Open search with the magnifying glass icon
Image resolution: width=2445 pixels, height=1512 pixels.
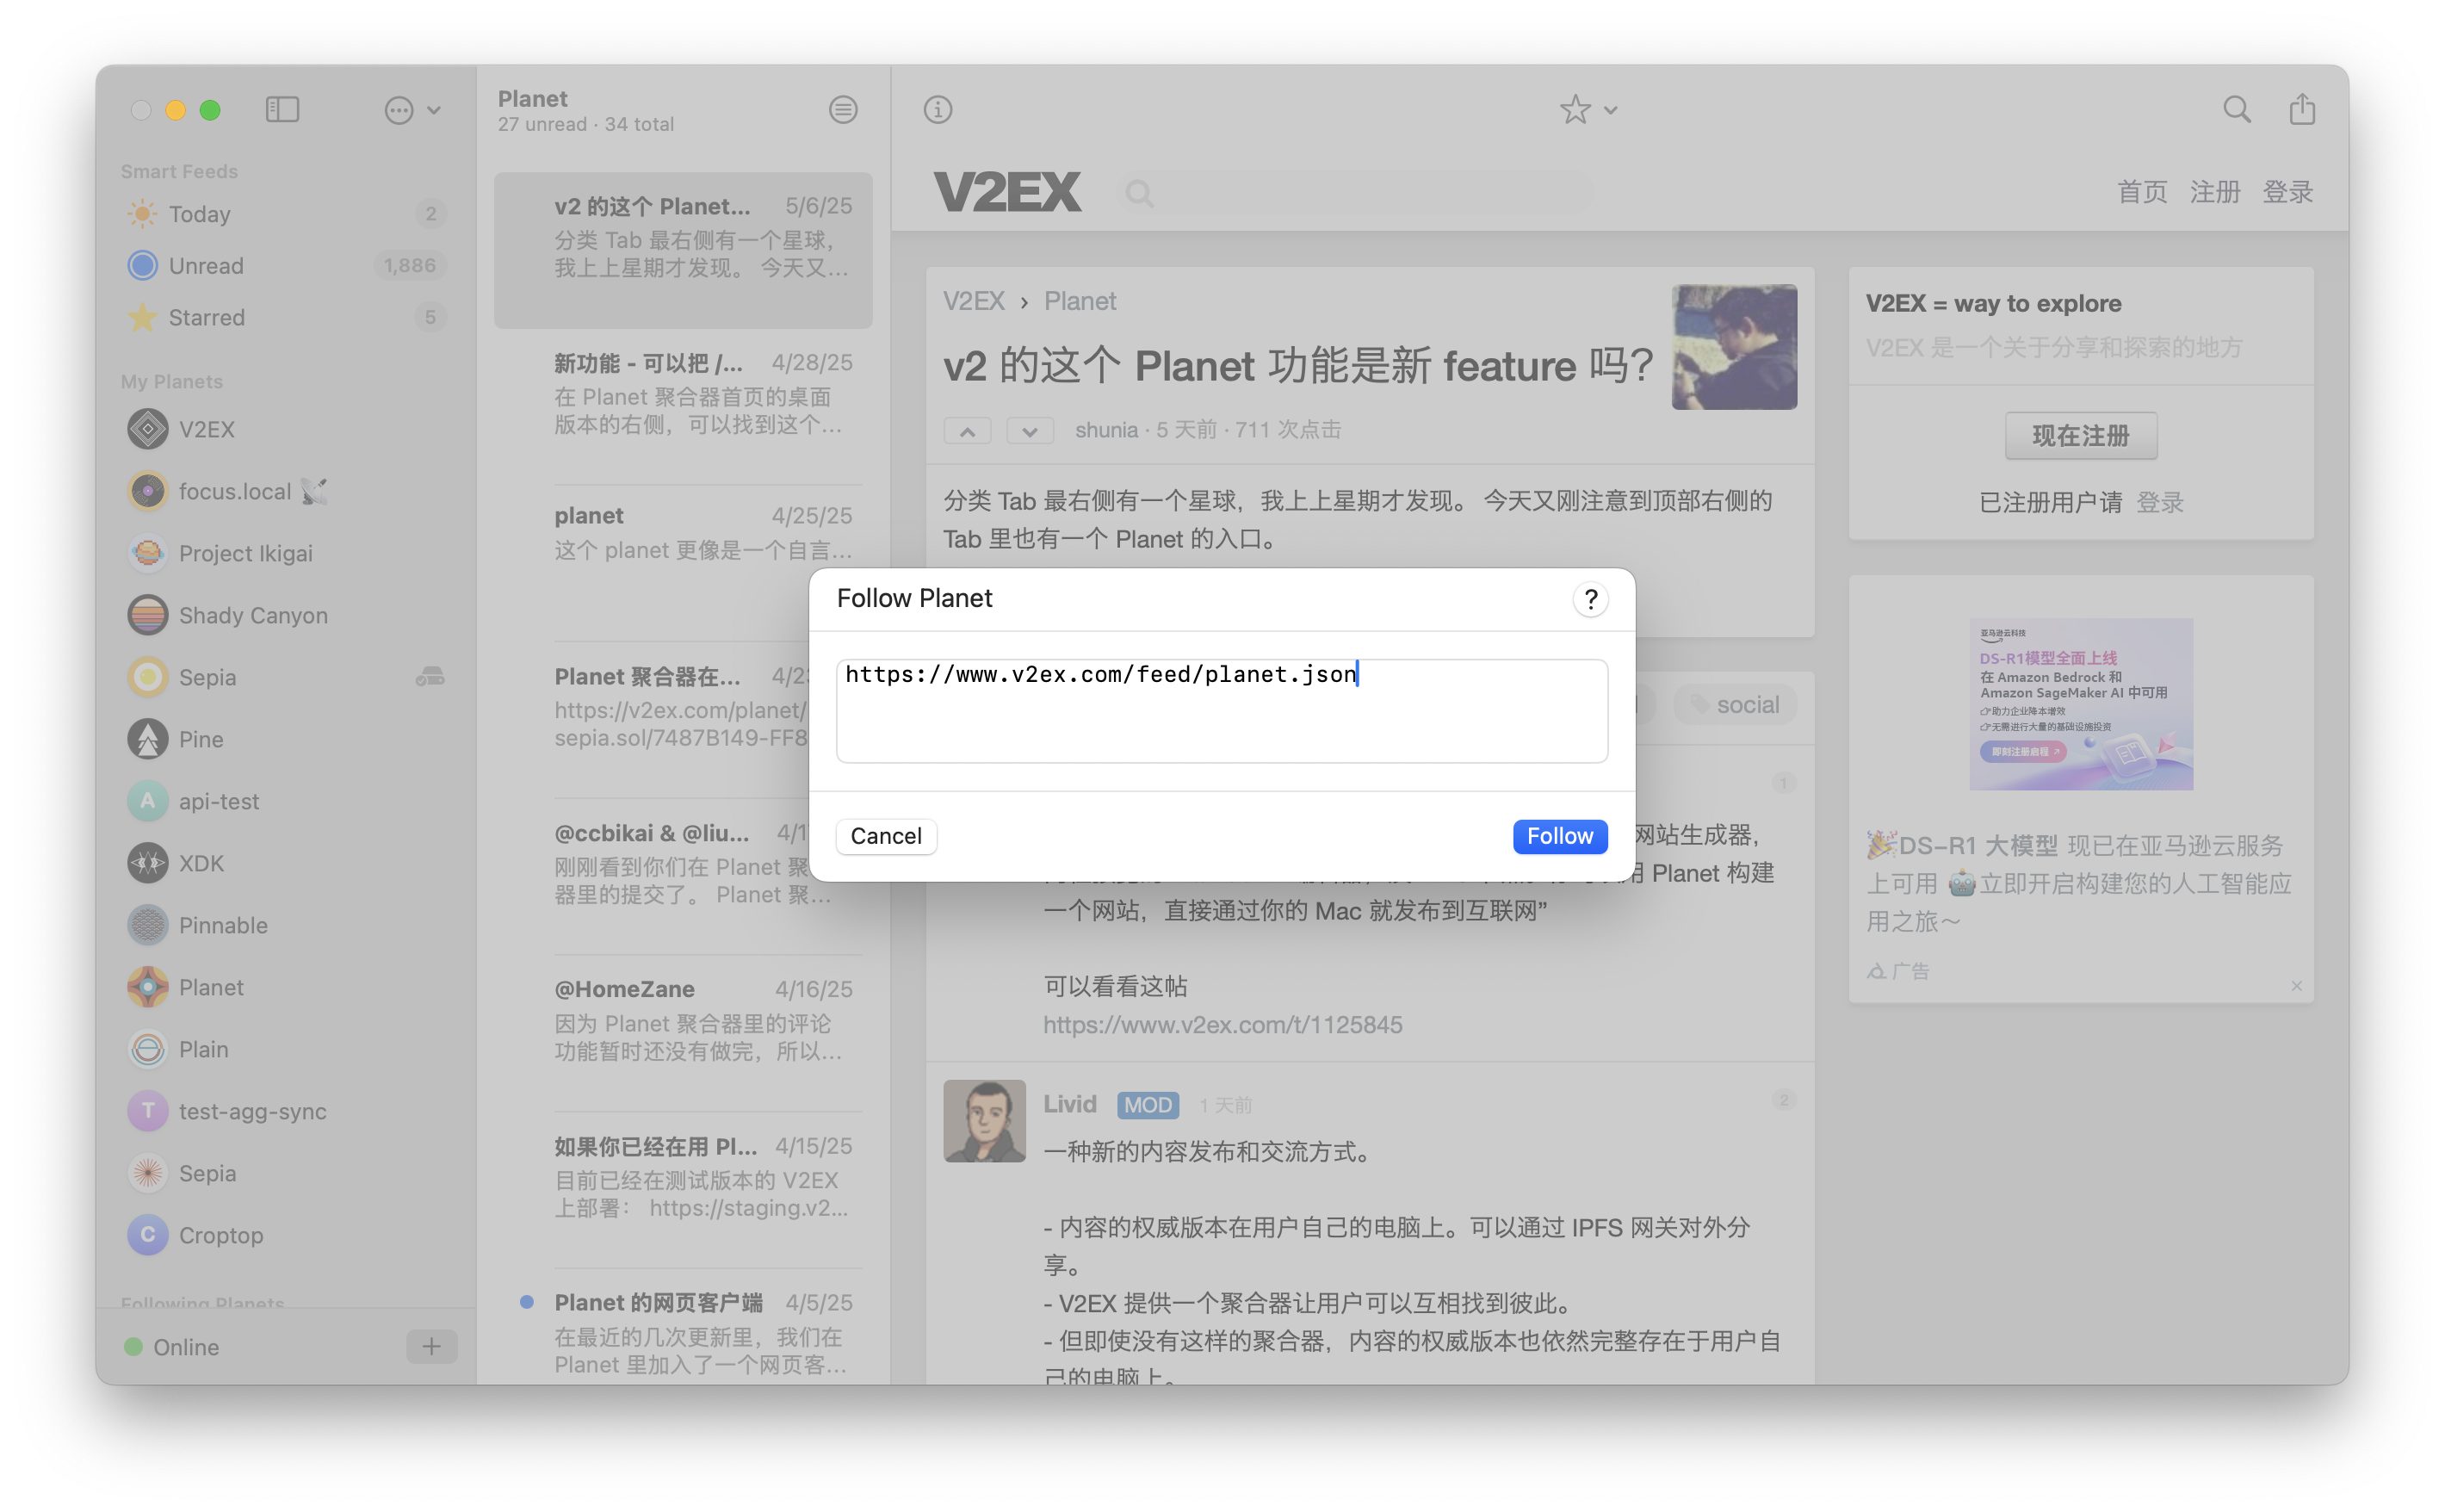click(2238, 110)
